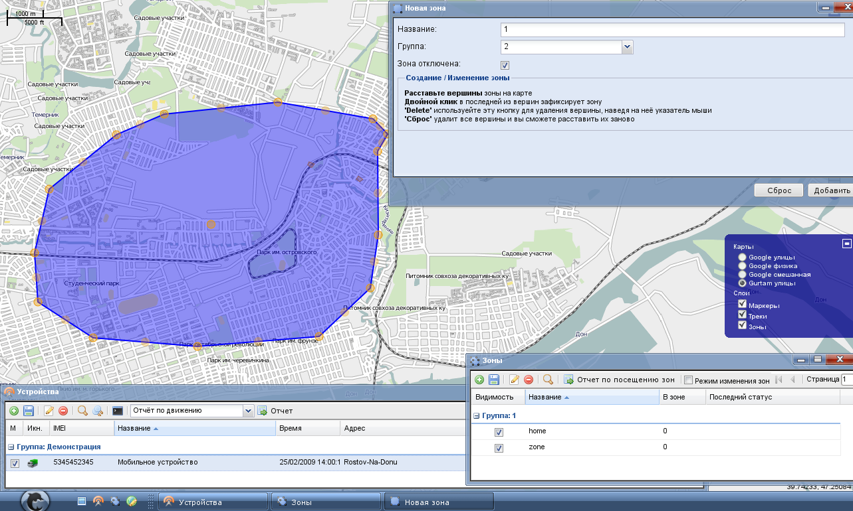Sort devices by Название column
Viewport: 853px width, 511px height.
[195, 428]
